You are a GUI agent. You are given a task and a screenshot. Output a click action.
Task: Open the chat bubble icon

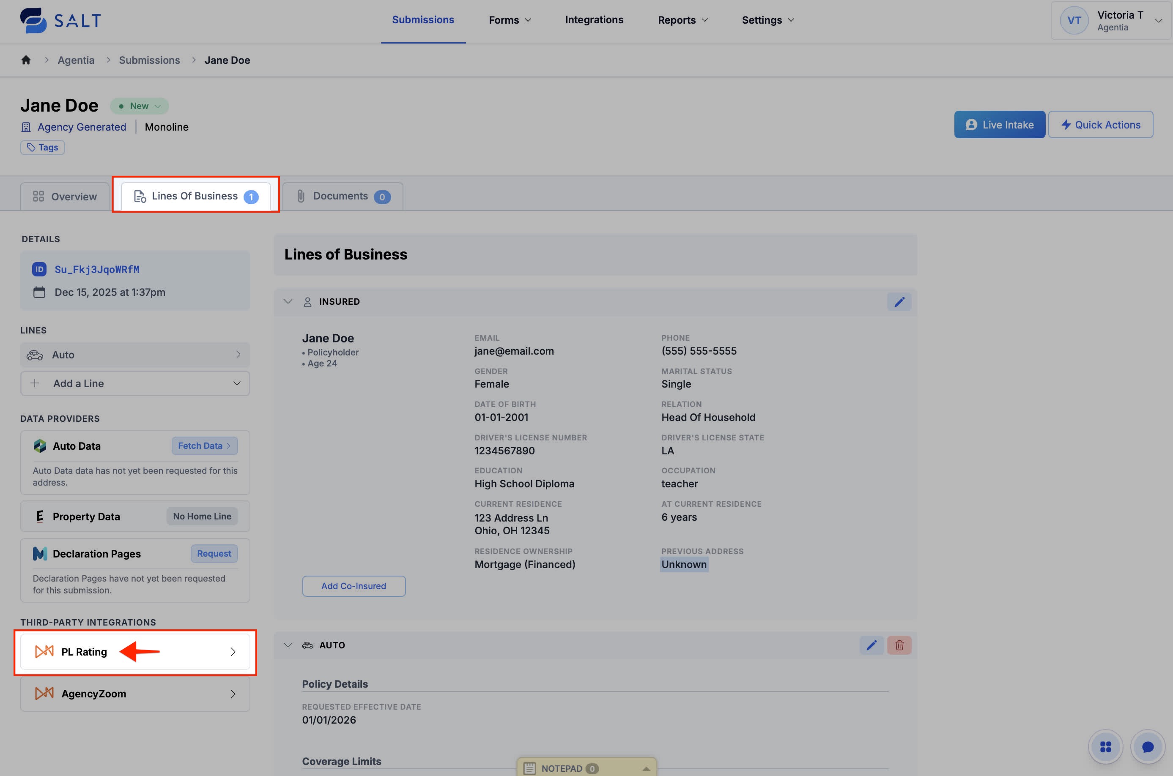pos(1147,746)
